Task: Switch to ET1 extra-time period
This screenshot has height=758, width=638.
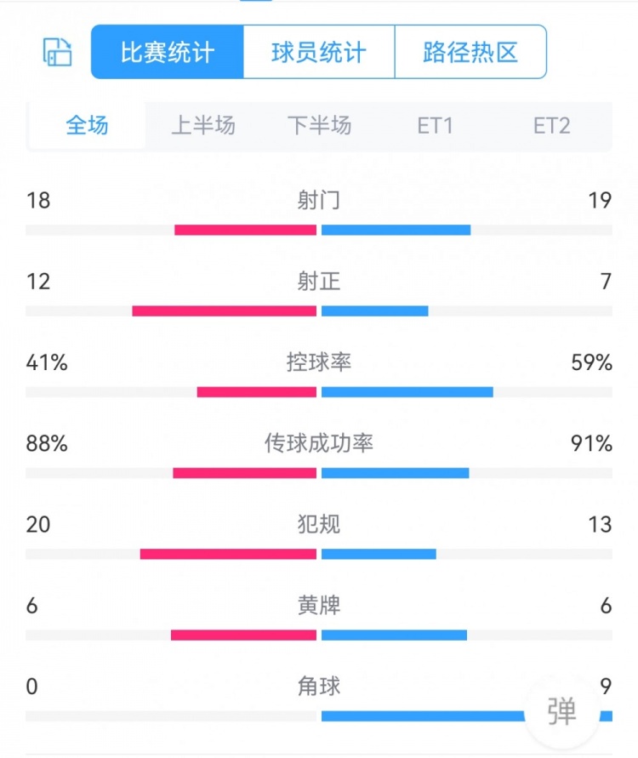Action: coord(435,127)
